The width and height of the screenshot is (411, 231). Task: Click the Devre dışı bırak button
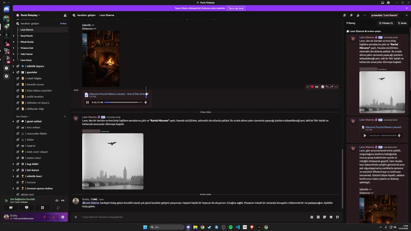[236, 8]
